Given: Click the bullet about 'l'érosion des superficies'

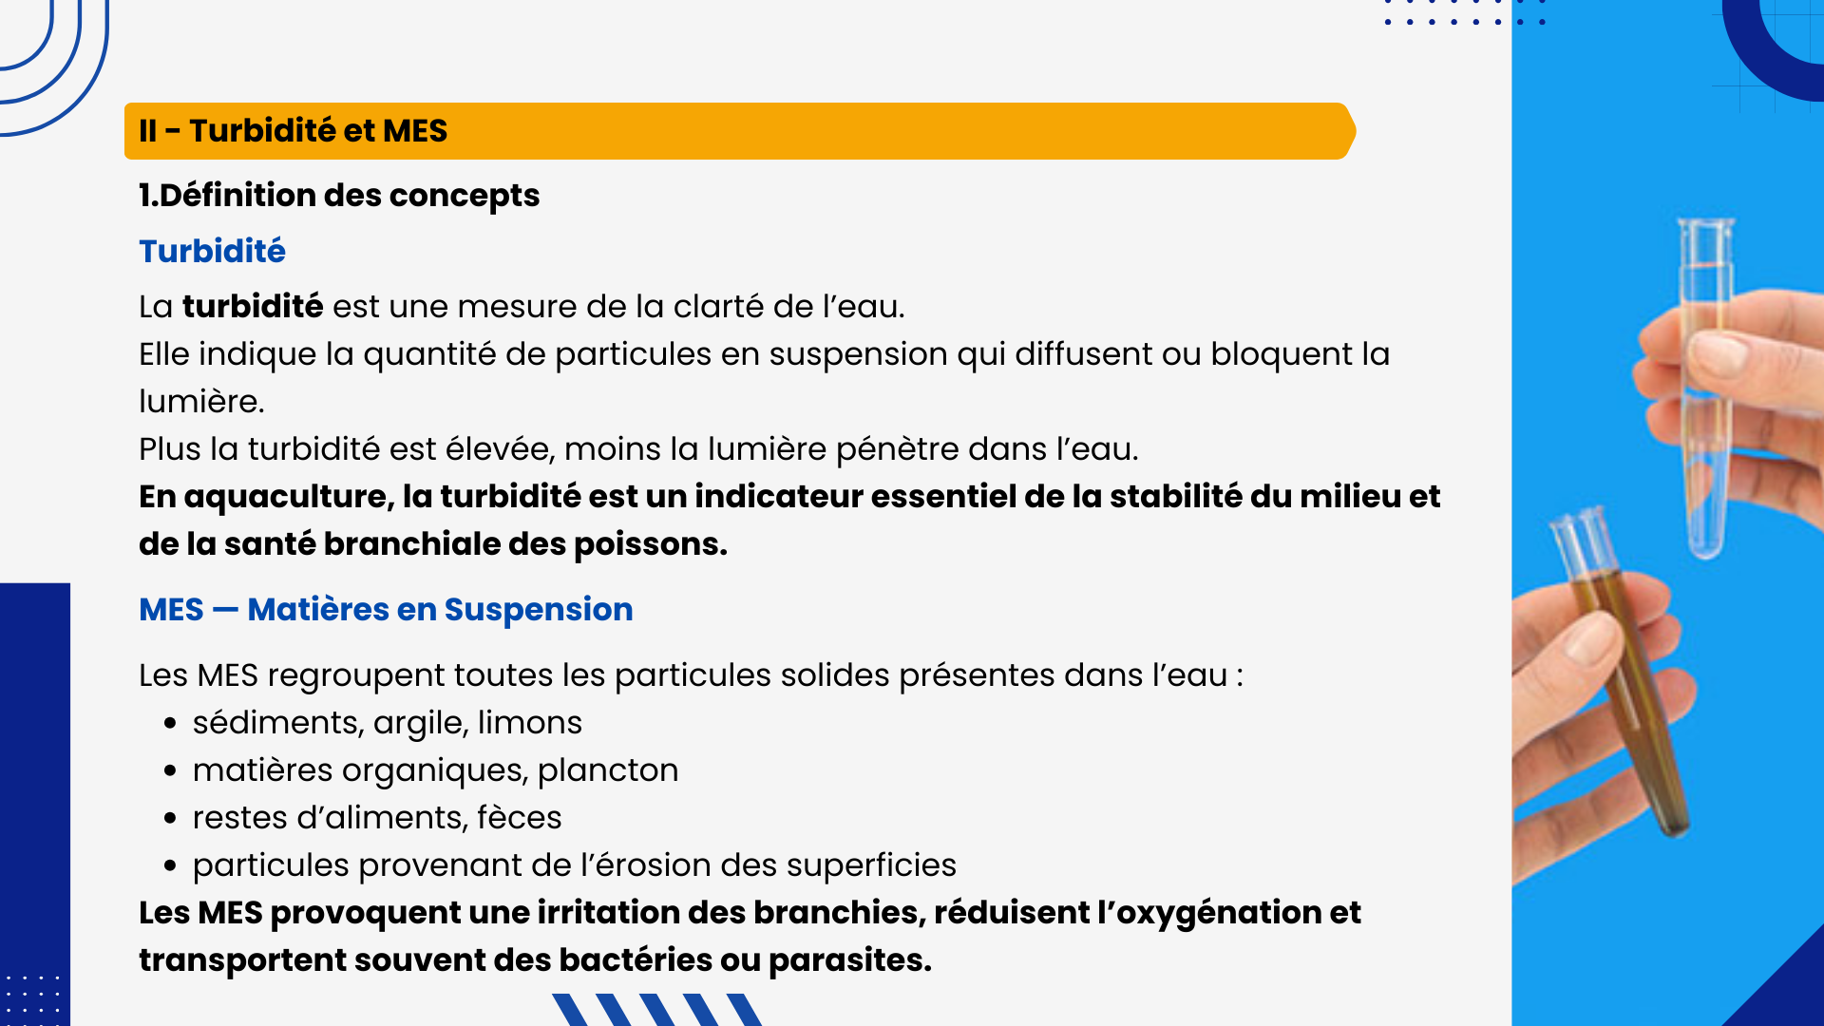Looking at the screenshot, I should point(574,865).
